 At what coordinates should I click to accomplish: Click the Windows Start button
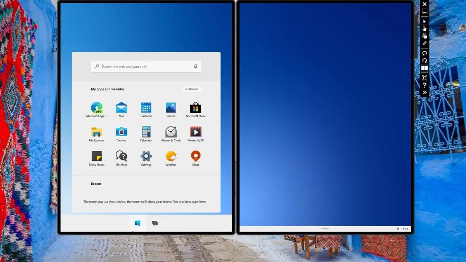tap(137, 223)
